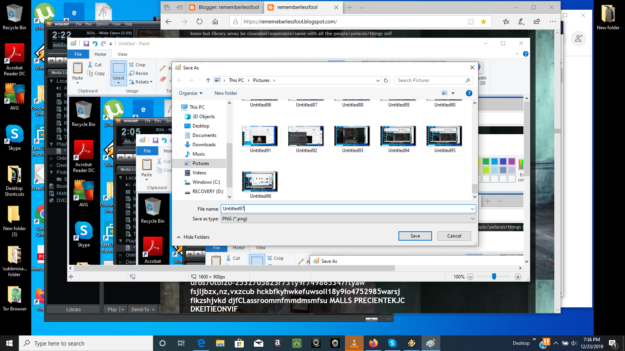
Task: Click the zoom out minus button in Paint
Action: (x=470, y=277)
